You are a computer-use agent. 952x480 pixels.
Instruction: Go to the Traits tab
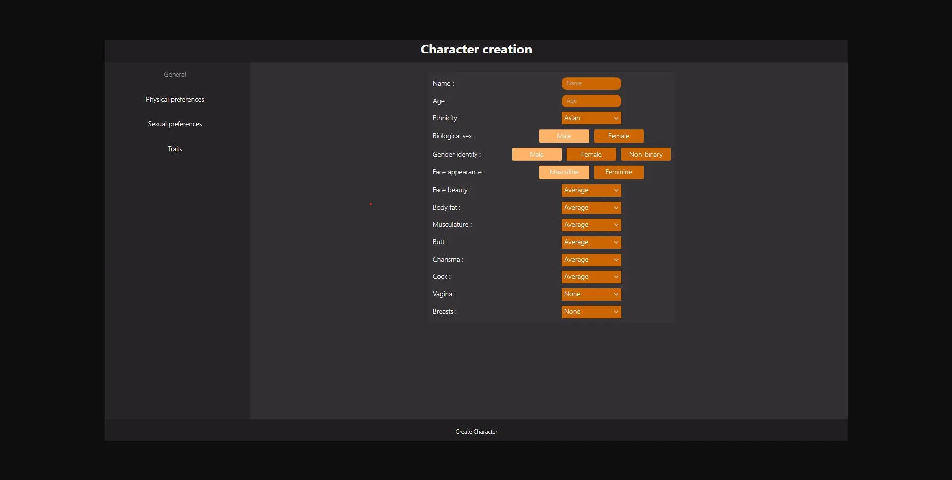click(x=175, y=149)
